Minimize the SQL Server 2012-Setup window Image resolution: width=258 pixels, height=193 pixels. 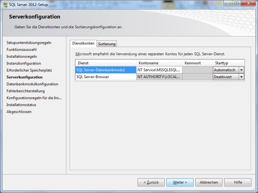click(228, 3)
